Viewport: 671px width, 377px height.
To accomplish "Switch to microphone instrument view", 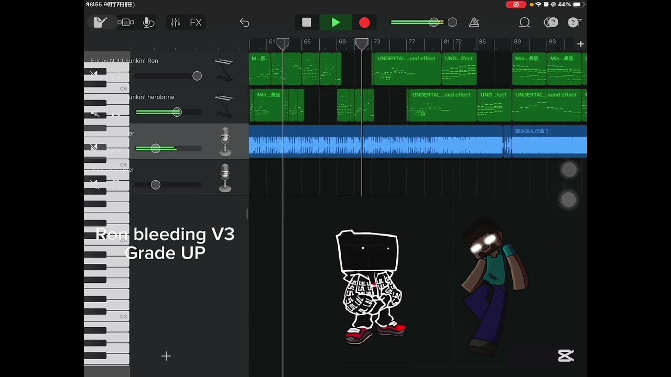I will coord(148,23).
